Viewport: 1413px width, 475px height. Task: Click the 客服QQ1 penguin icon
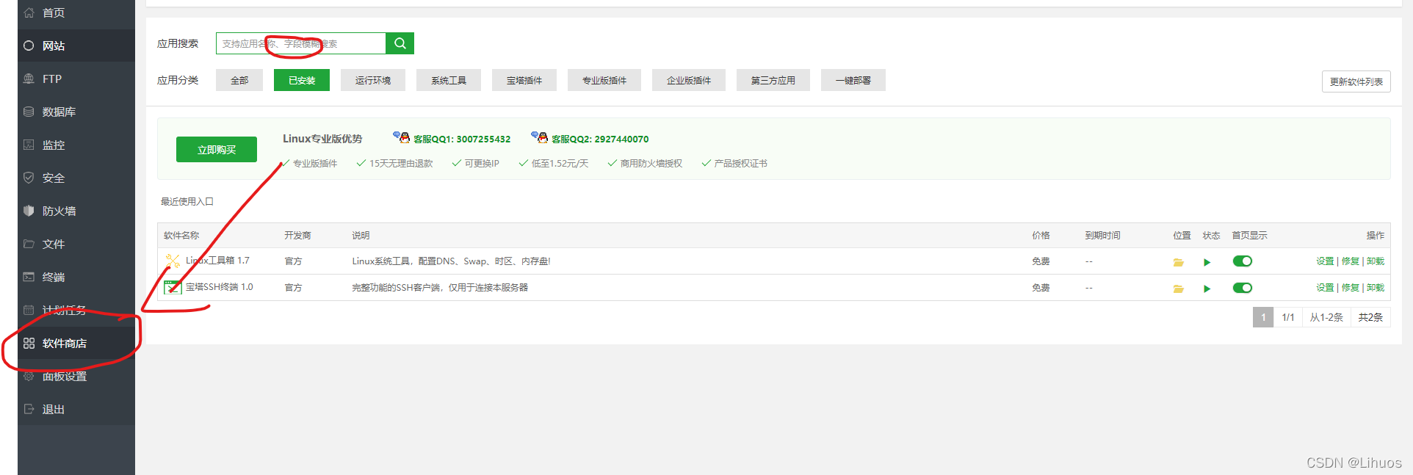point(401,137)
